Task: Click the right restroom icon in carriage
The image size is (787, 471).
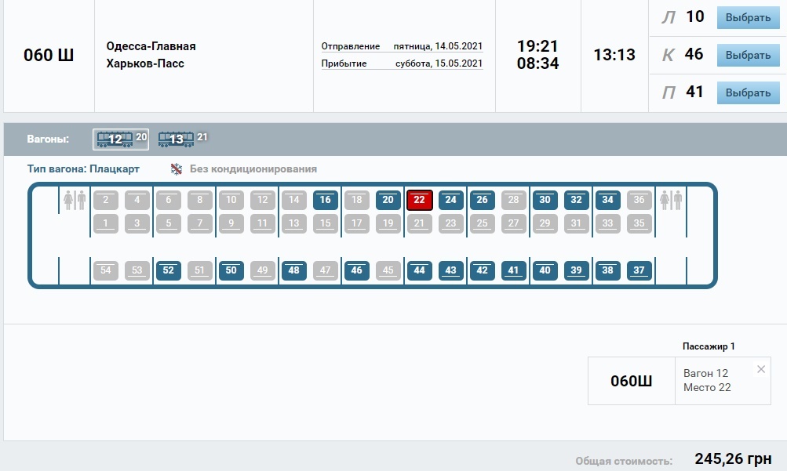Action: 672,201
